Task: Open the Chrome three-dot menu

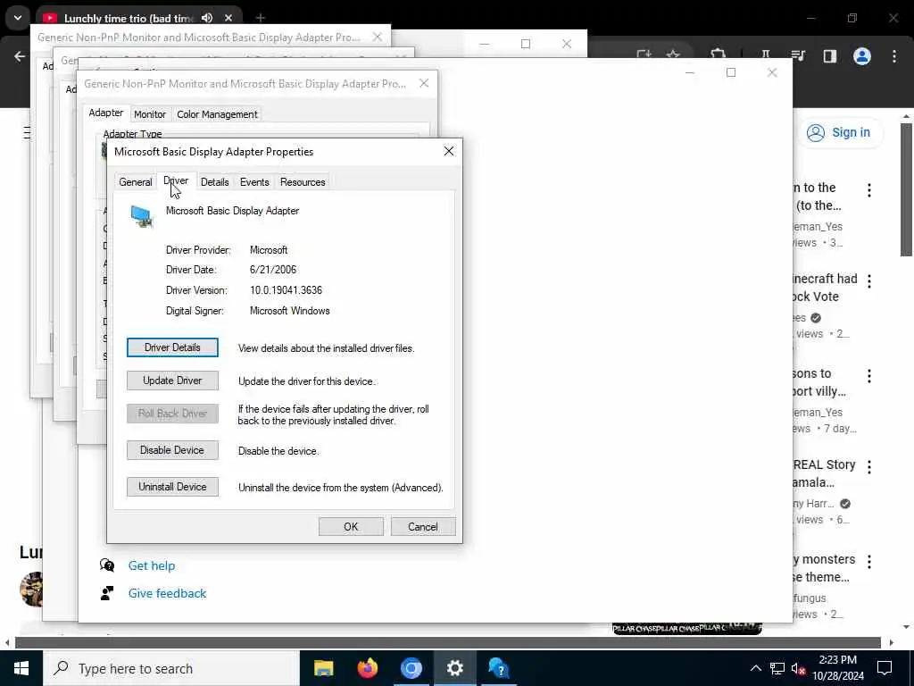Action: point(894,56)
